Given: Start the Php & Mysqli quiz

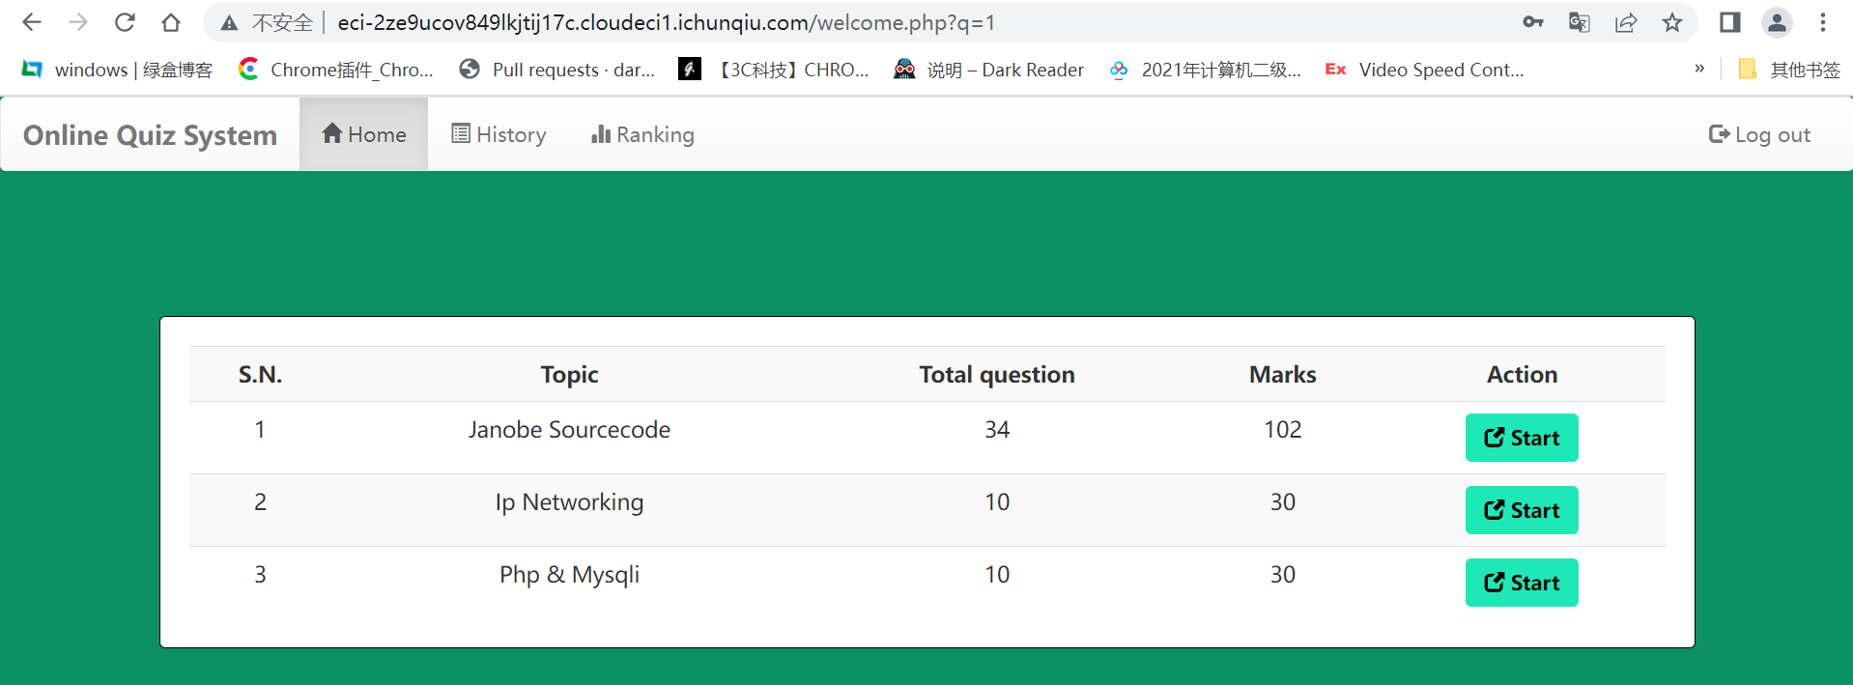Looking at the screenshot, I should [1521, 583].
